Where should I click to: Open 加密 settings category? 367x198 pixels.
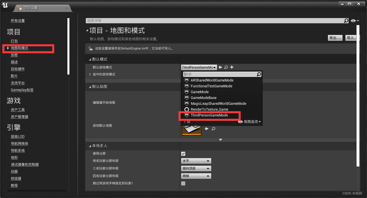point(14,55)
